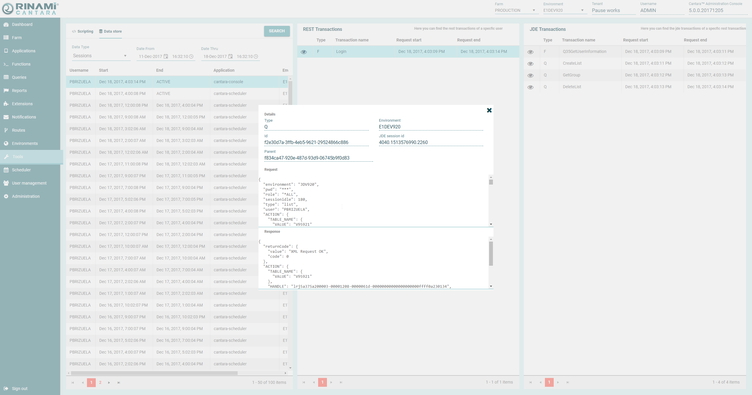The width and height of the screenshot is (752, 395).
Task: Go to page 2 of sessions
Action: point(100,382)
